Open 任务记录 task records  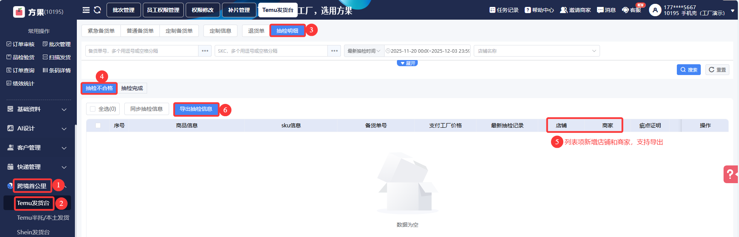pyautogui.click(x=504, y=10)
